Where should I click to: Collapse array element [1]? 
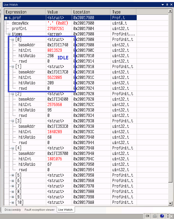[13, 67]
